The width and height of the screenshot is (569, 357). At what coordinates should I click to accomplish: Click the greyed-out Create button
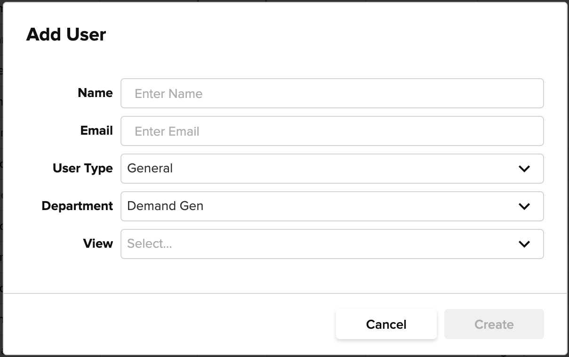494,324
